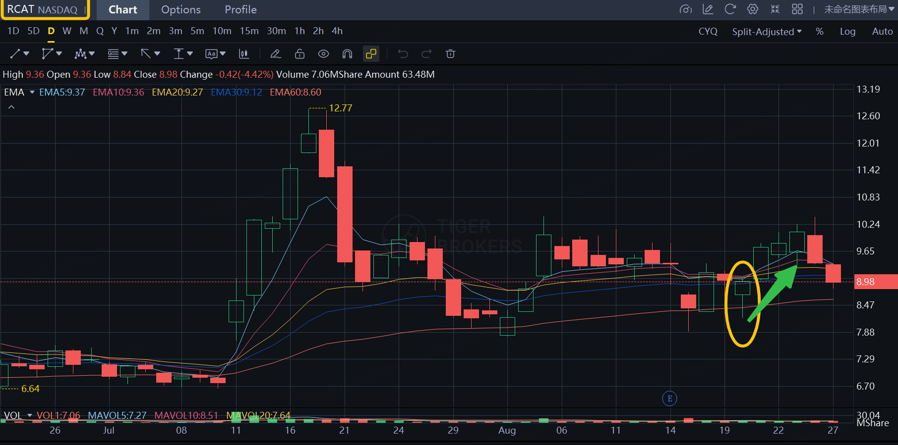Click the magnet snap tool icon
This screenshot has height=445, width=898.
pos(347,54)
